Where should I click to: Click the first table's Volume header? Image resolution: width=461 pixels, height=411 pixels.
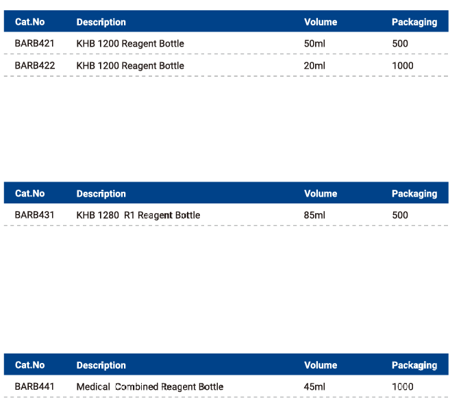click(321, 22)
